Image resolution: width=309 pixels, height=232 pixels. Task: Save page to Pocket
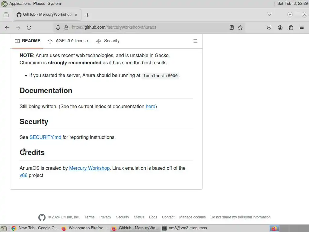point(269,27)
